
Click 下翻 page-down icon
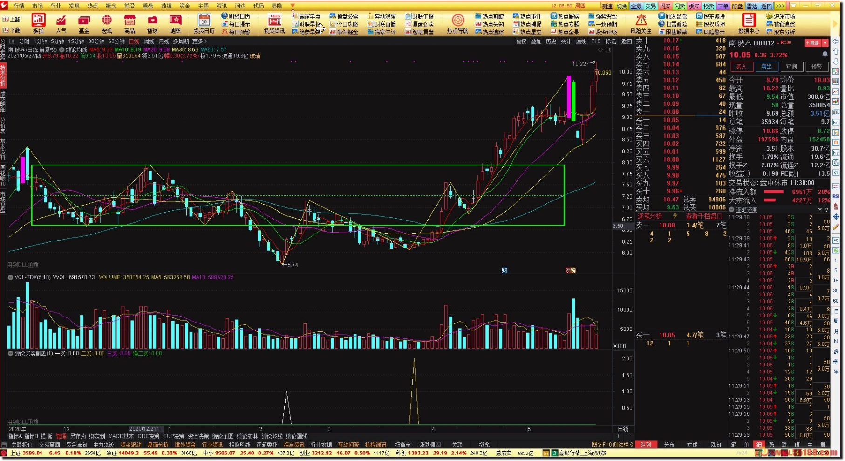pos(12,30)
